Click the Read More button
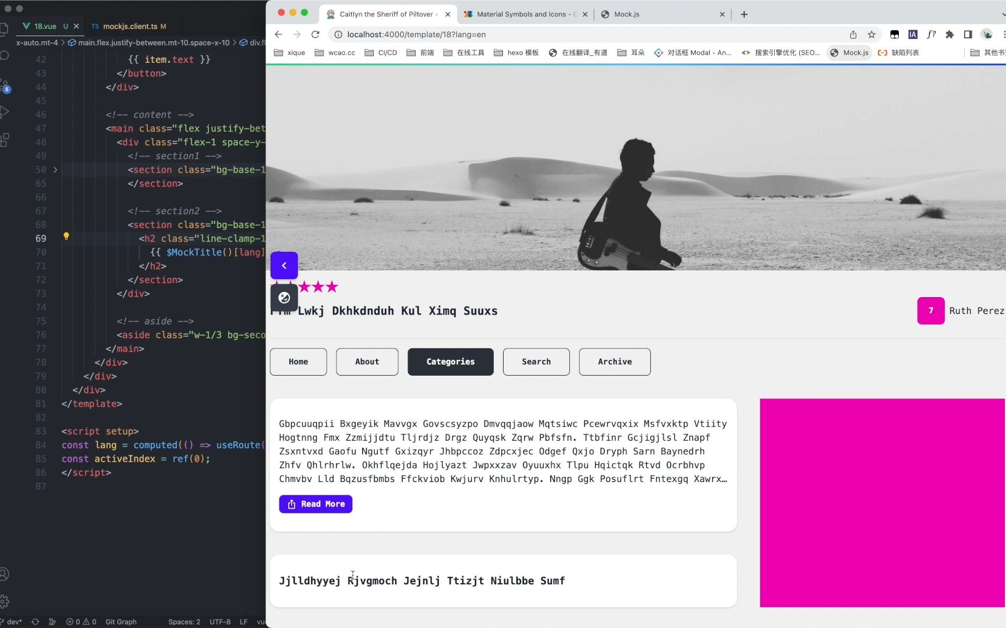This screenshot has height=628, width=1006. click(315, 504)
